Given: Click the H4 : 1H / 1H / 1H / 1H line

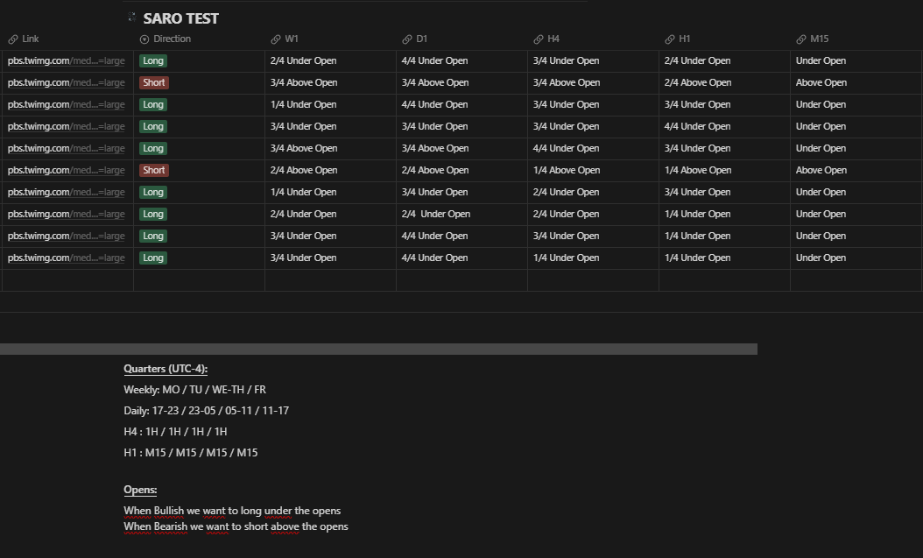Looking at the screenshot, I should point(175,432).
